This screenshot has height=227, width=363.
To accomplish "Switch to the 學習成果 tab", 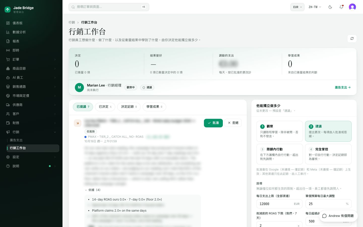I will 154,107.
